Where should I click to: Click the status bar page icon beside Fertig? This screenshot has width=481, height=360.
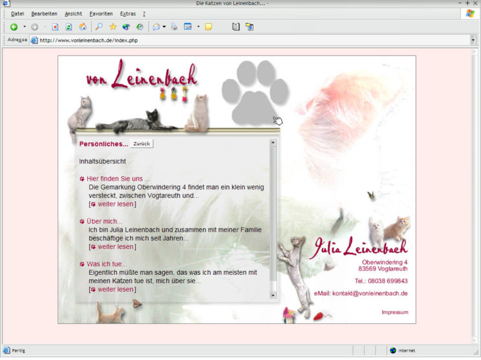6,350
